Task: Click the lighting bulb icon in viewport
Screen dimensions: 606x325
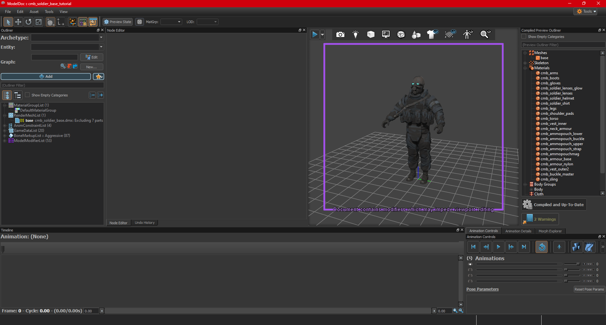Action: [x=356, y=34]
